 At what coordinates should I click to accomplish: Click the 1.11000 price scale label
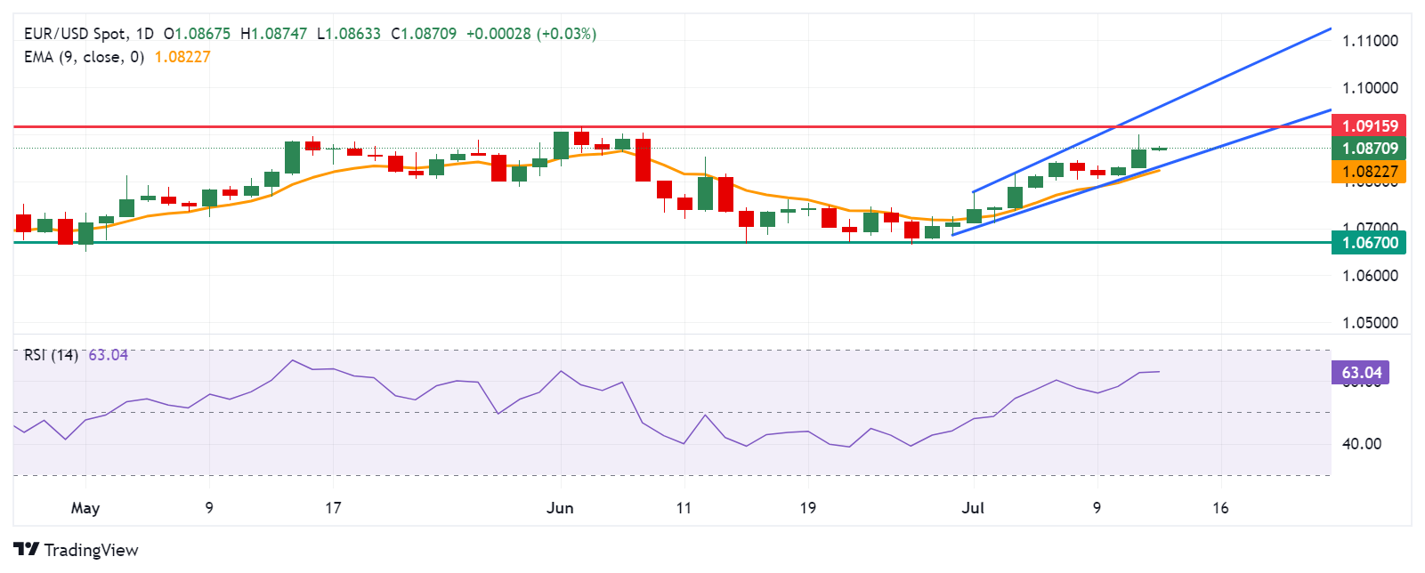click(1370, 41)
